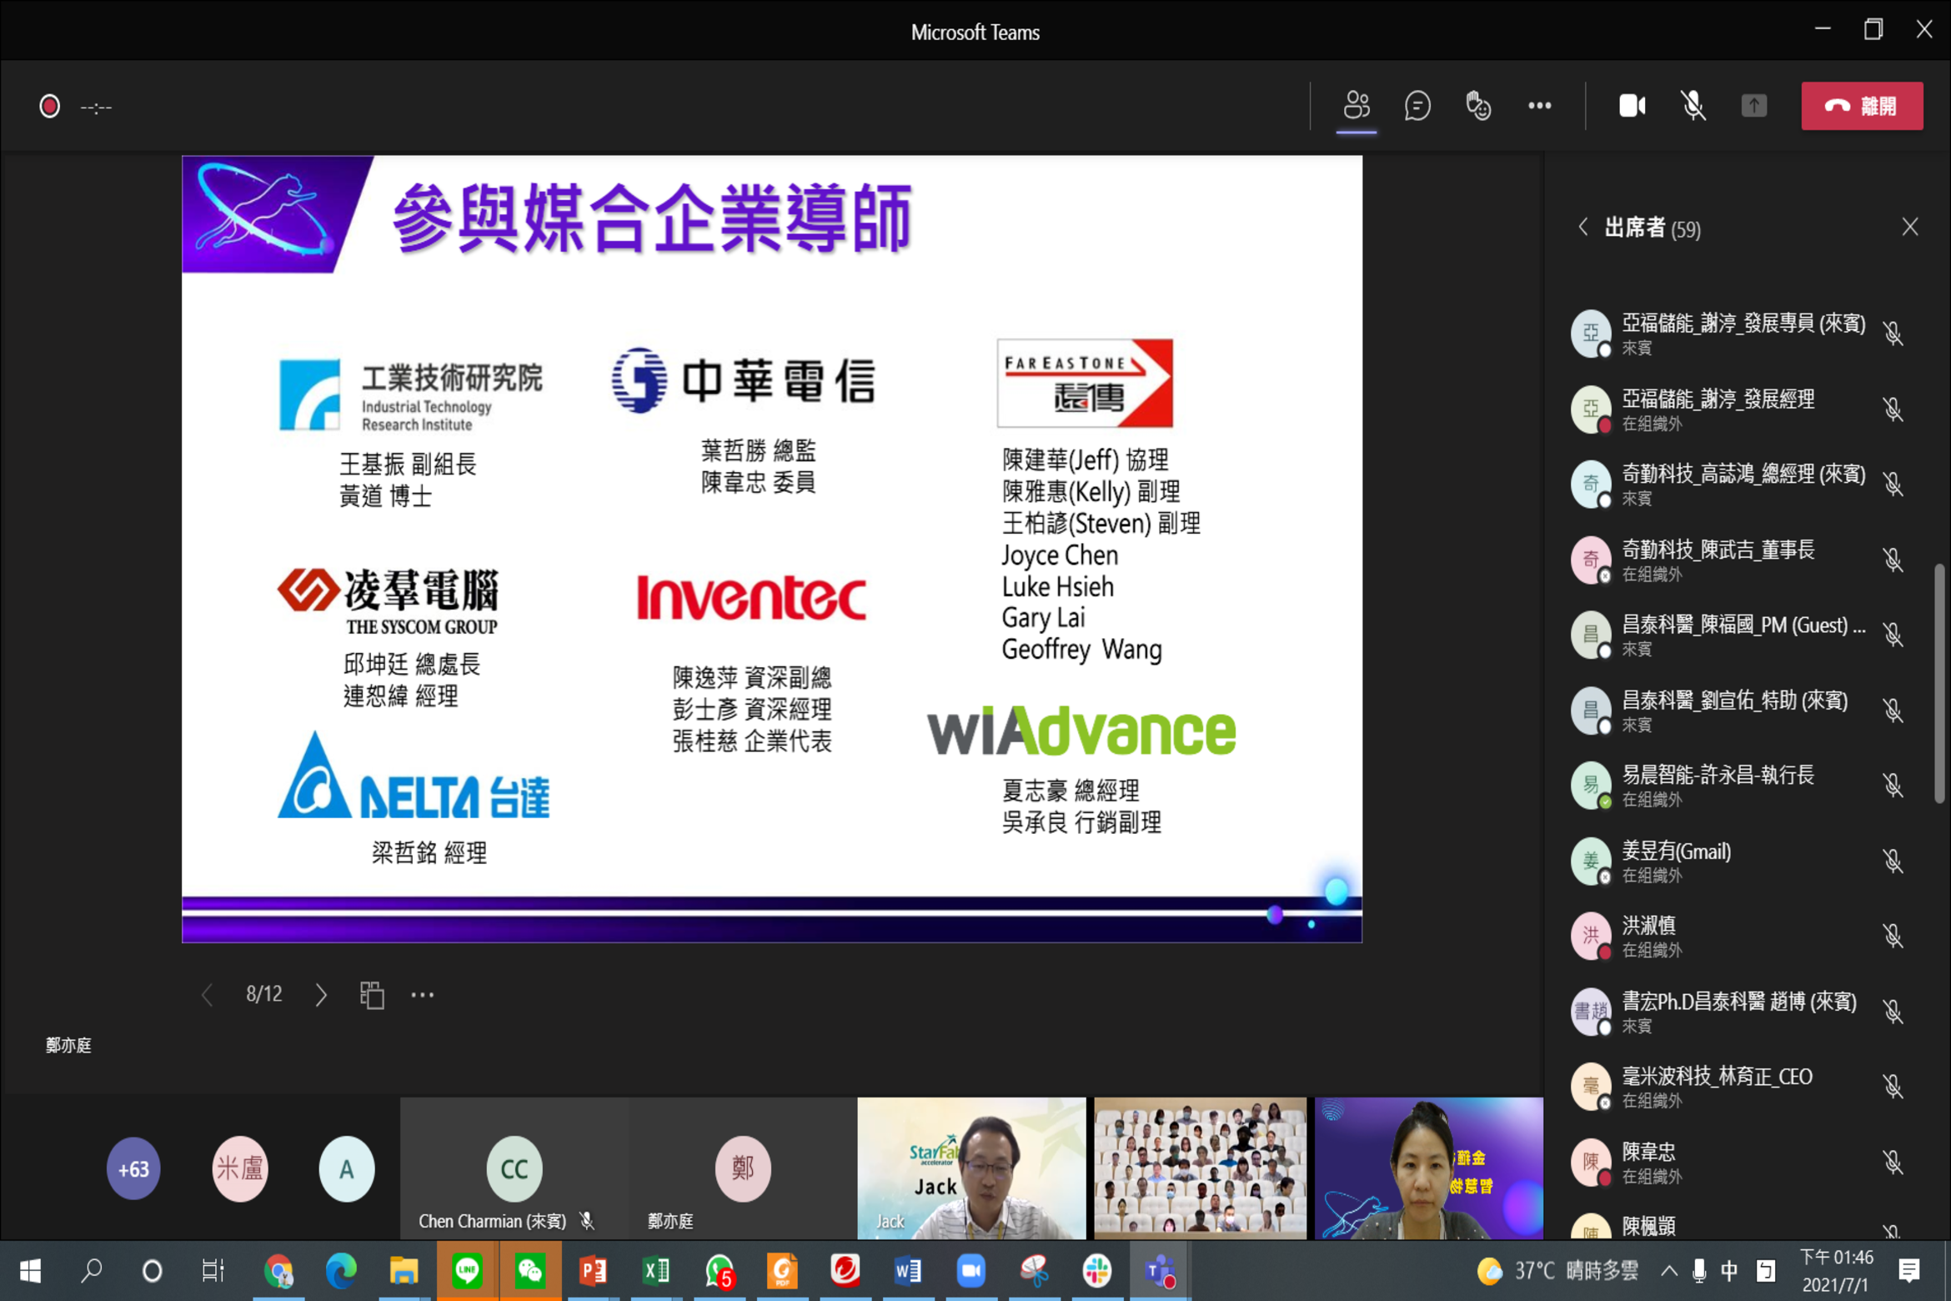Open the raise hand reactions icon
The height and width of the screenshot is (1301, 1951).
(1478, 106)
